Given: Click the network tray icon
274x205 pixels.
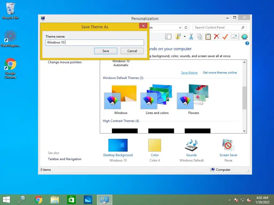Looking at the screenshot, I should tap(242, 200).
